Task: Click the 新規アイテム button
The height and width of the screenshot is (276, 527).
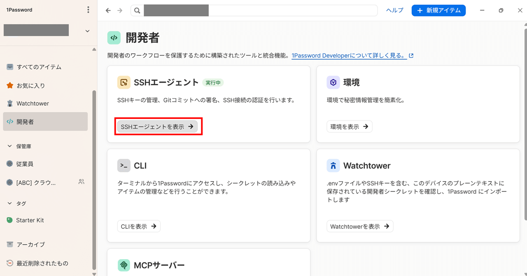Action: 438,10
